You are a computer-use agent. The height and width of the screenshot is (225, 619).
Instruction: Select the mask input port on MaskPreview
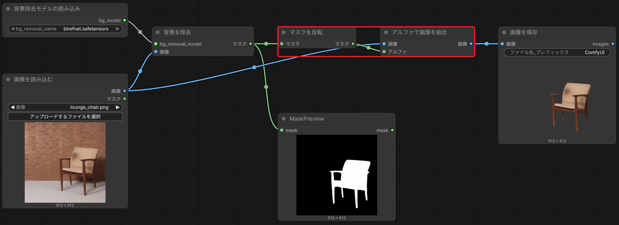coord(282,130)
